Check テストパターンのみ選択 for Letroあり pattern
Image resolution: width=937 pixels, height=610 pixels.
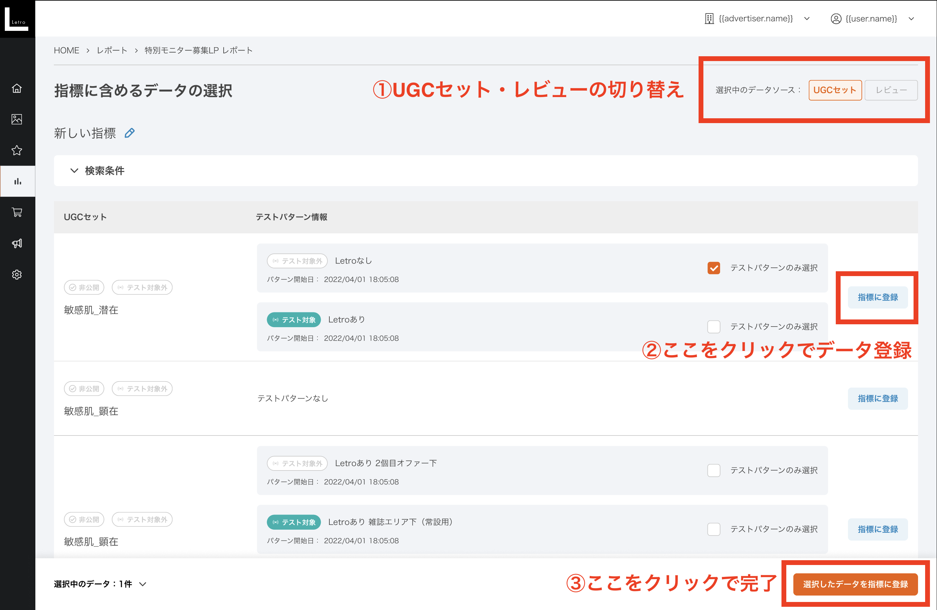click(x=714, y=327)
